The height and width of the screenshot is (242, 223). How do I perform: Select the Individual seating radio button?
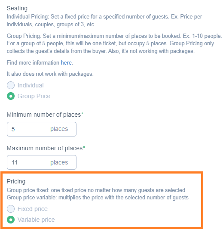pyautogui.click(x=11, y=85)
